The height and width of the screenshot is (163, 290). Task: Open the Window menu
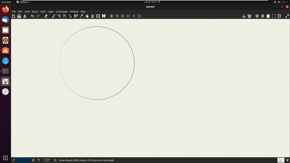(x=74, y=12)
